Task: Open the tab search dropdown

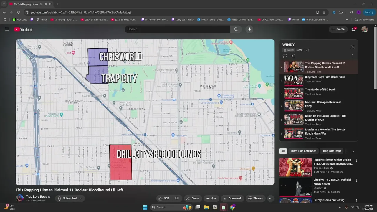Action: [x=4, y=4]
